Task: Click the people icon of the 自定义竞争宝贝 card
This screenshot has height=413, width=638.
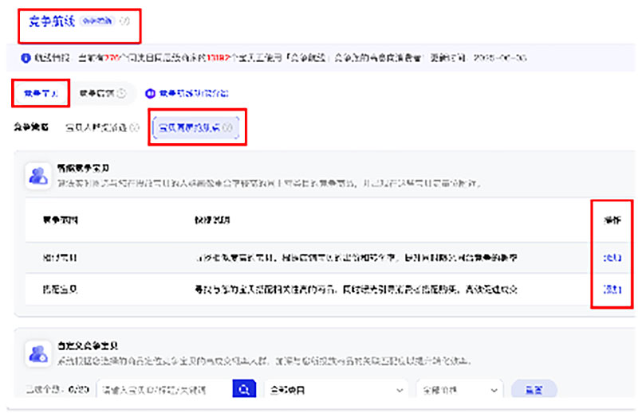Action: pyautogui.click(x=38, y=353)
